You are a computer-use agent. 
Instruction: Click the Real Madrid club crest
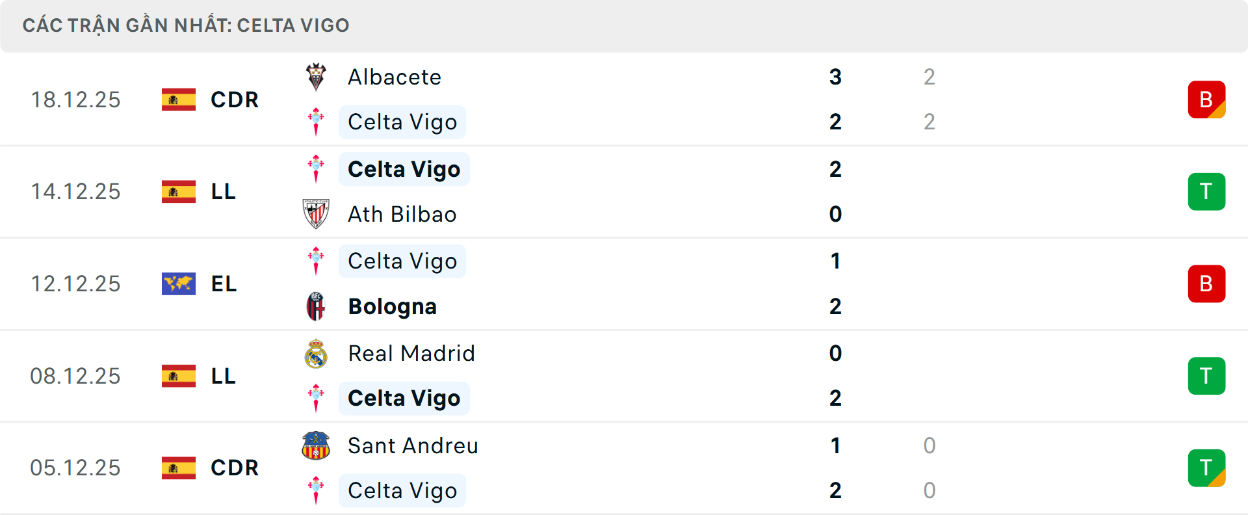click(317, 353)
